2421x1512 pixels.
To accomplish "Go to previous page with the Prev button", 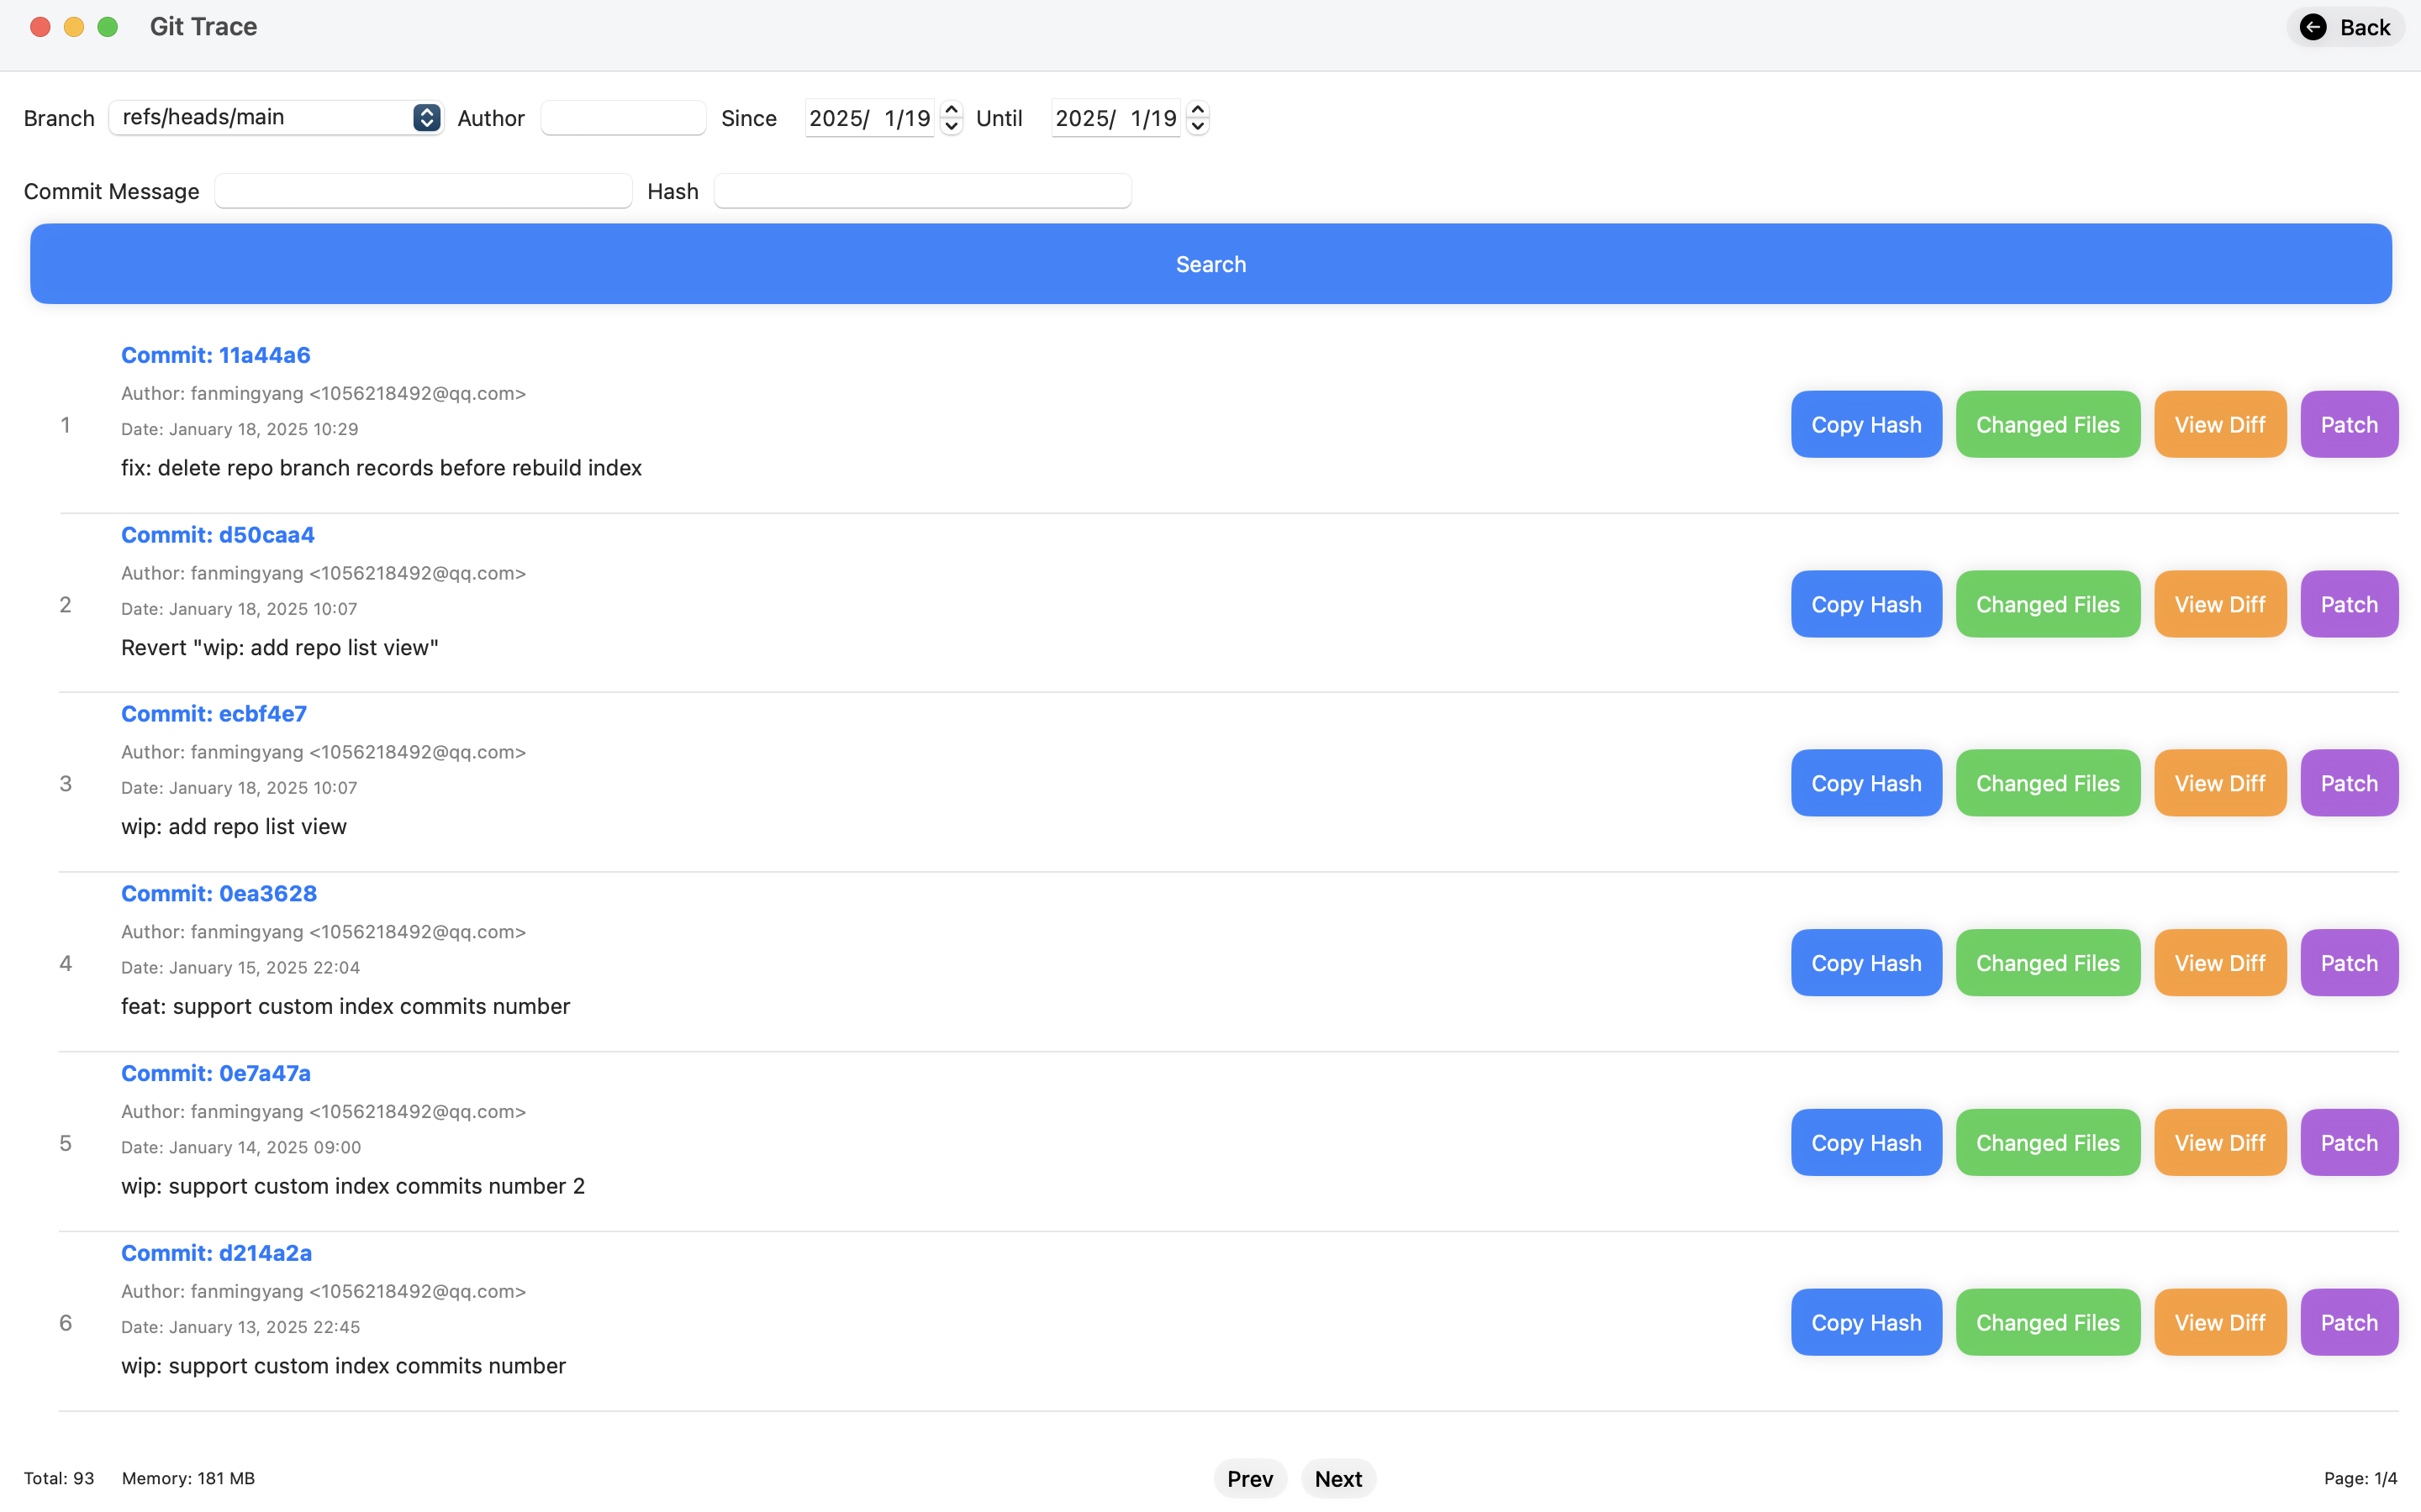I will (x=1249, y=1478).
